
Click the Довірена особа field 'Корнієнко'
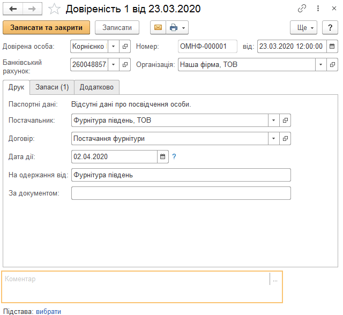click(x=89, y=47)
